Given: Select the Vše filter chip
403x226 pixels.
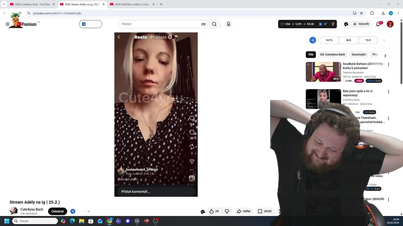Looking at the screenshot, I should click(x=311, y=54).
